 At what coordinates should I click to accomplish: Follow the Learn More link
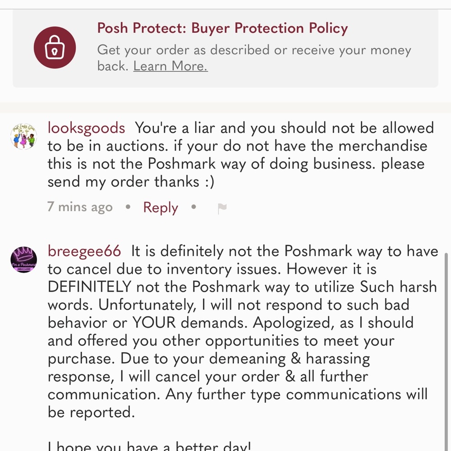(170, 66)
